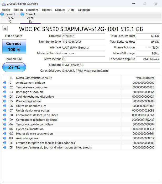Screen dimensions: 162x184
Task: Click the disk model title WDC PC SN520
Action: click(x=81, y=29)
